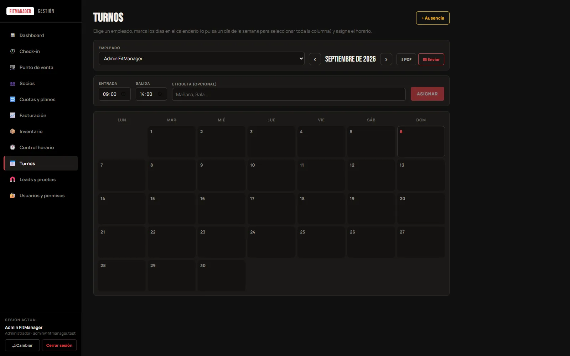The height and width of the screenshot is (356, 570).
Task: Open Dashboard menu item
Action: (41, 35)
